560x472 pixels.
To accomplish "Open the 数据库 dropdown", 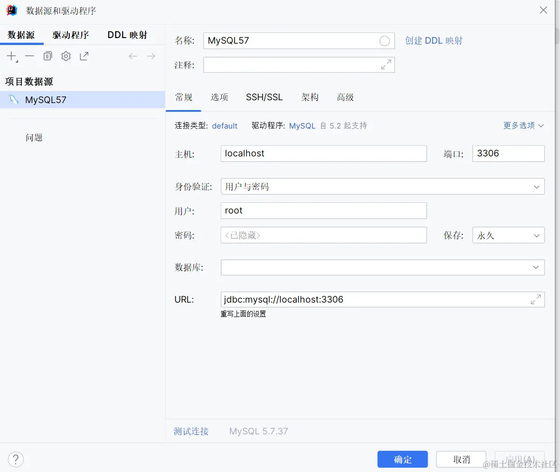I will [382, 267].
